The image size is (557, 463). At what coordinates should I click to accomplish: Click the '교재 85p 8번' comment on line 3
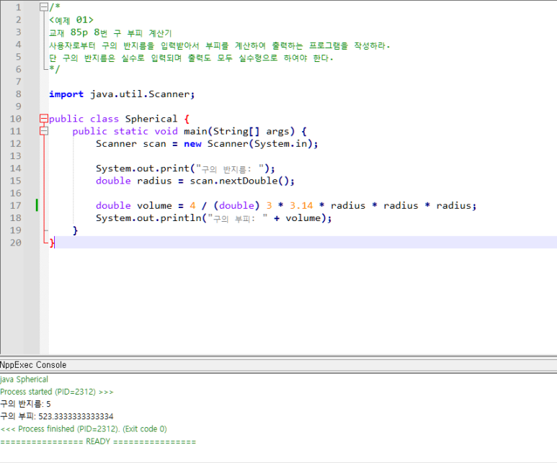click(x=78, y=32)
